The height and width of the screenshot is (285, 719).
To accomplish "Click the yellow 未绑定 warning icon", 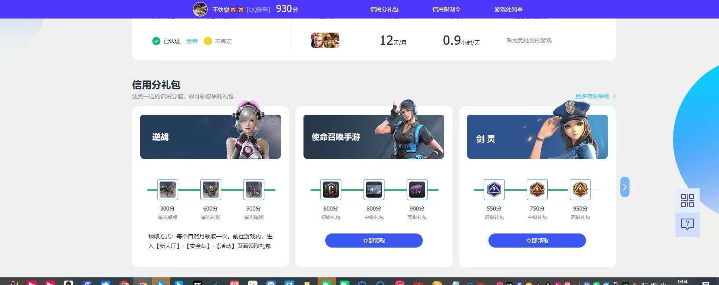I will coord(208,41).
